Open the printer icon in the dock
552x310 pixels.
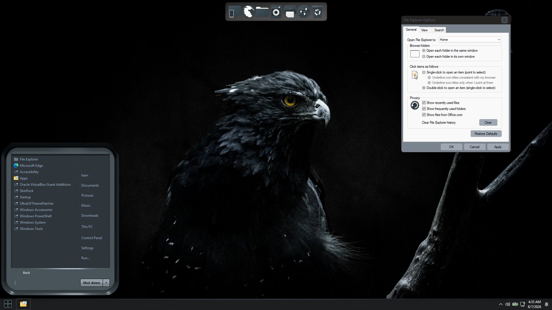(290, 12)
